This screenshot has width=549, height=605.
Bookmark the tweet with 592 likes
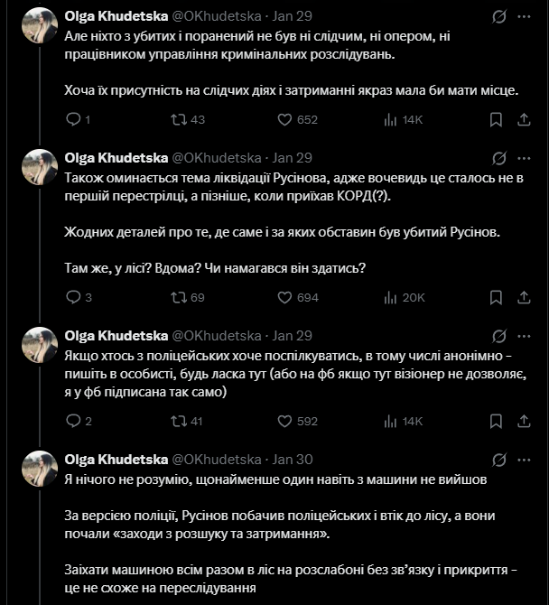pos(496,421)
